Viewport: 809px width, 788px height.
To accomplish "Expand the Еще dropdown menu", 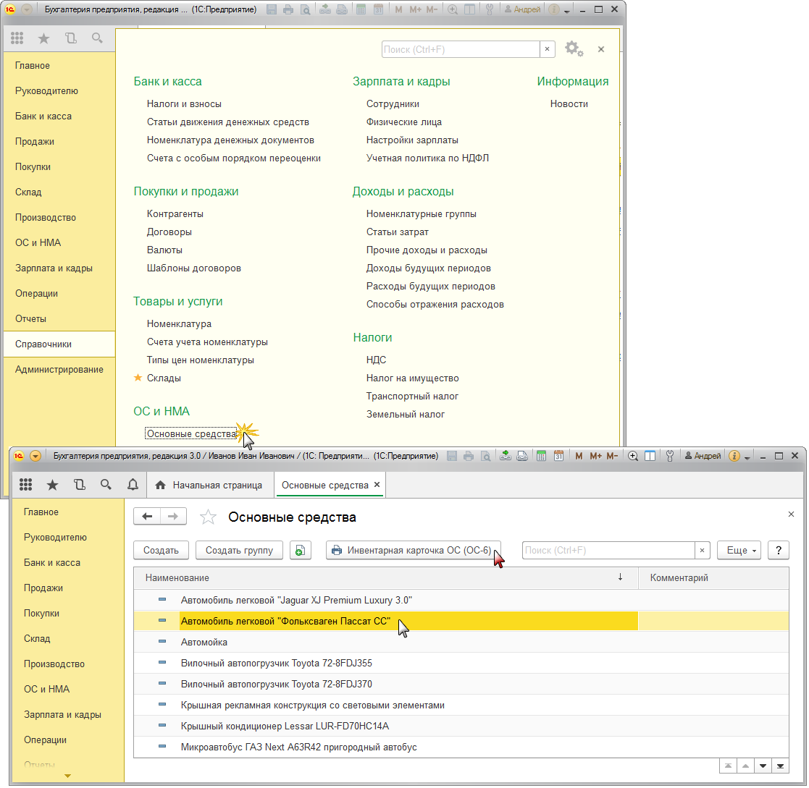I will 739,551.
